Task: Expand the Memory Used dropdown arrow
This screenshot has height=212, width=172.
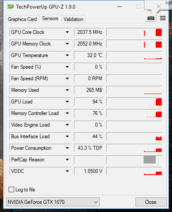Action: (x=67, y=90)
